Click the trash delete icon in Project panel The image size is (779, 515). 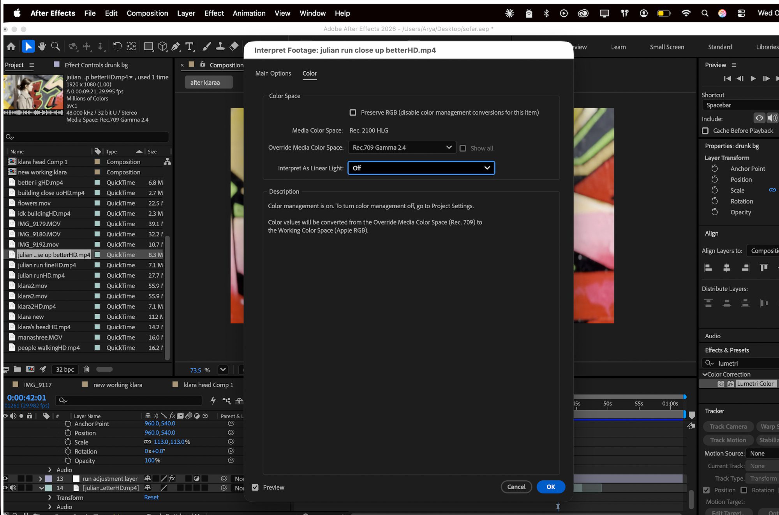(x=86, y=369)
